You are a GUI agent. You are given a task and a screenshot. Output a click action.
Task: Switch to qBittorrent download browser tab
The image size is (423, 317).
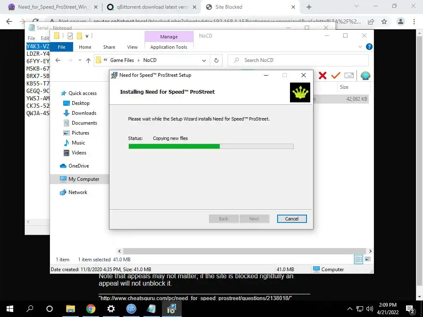[152, 7]
